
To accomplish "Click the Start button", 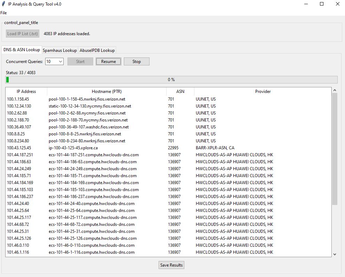I will [80, 62].
